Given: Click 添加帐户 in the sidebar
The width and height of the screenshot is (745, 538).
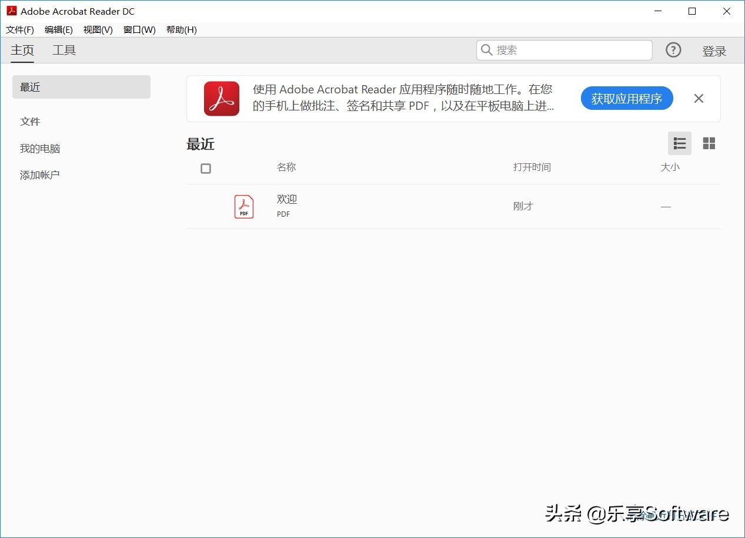Looking at the screenshot, I should 40,175.
